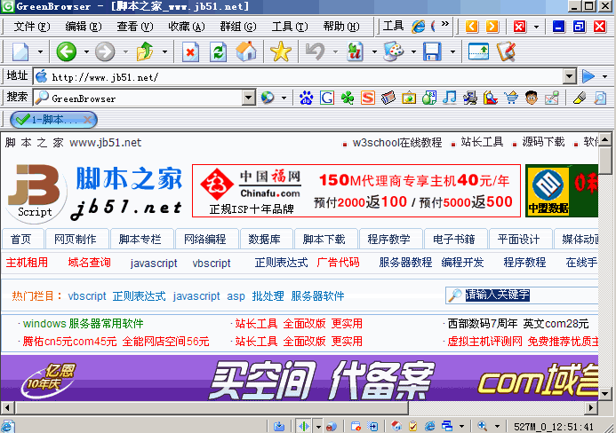Open dropdown next to the status bar zoom icon

(497, 426)
